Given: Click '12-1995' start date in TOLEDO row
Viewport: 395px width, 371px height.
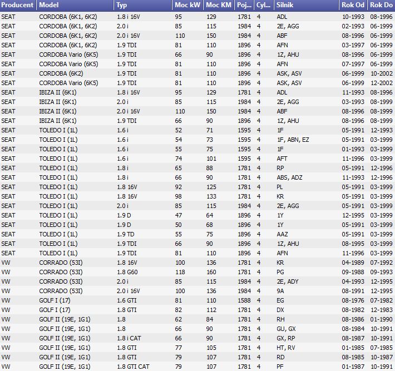Looking at the screenshot, I should click(x=353, y=215).
